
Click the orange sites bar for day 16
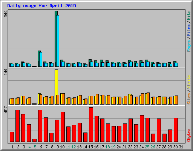tap(97, 99)
